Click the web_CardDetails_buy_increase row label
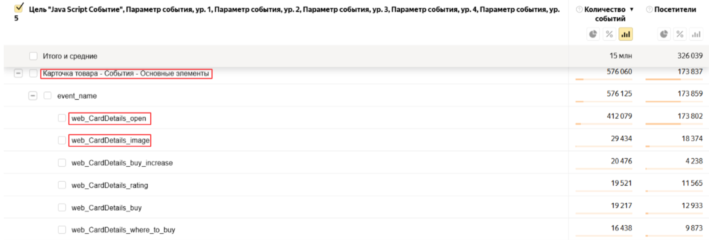 pos(122,163)
